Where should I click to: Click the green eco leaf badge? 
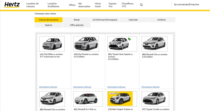click(129, 39)
